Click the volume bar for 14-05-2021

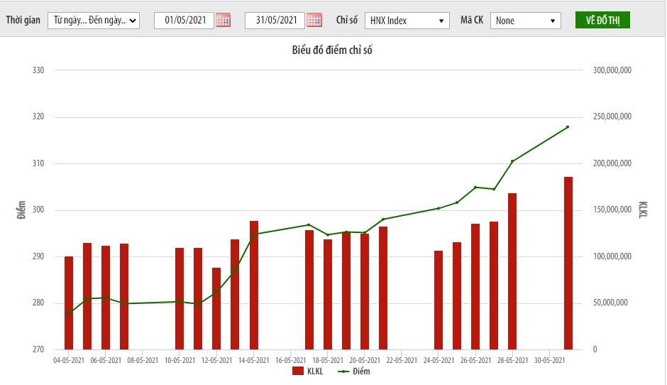[254, 286]
